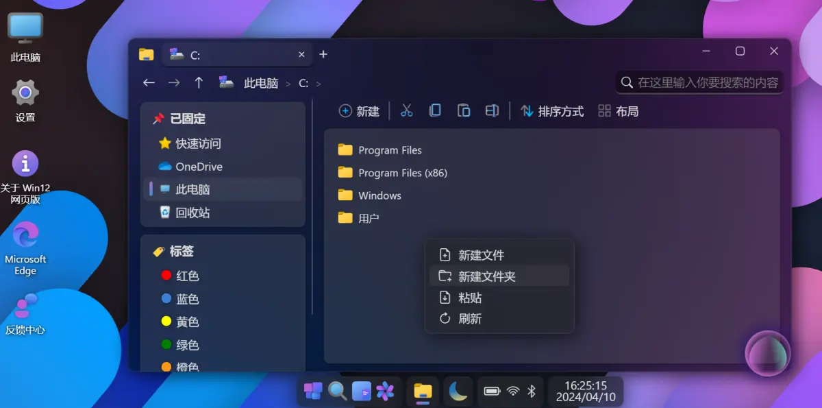Choose 粘贴 in the context menu
Viewport: 822px width, 408px height.
coord(499,298)
